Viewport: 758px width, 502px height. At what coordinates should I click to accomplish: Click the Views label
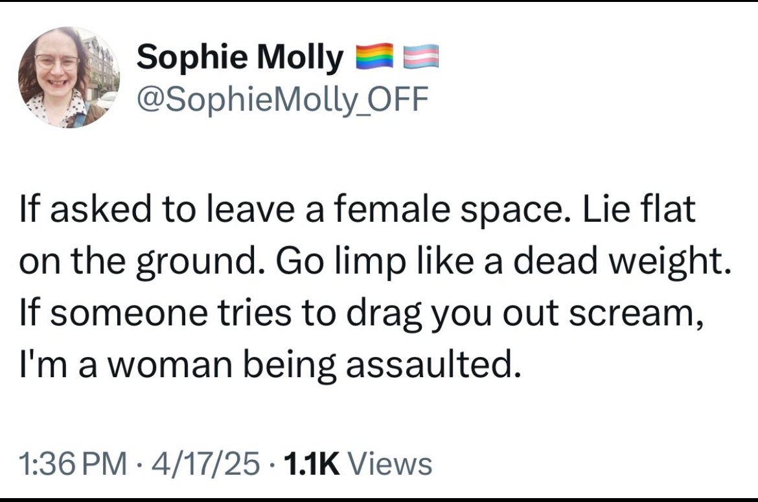pos(389,463)
